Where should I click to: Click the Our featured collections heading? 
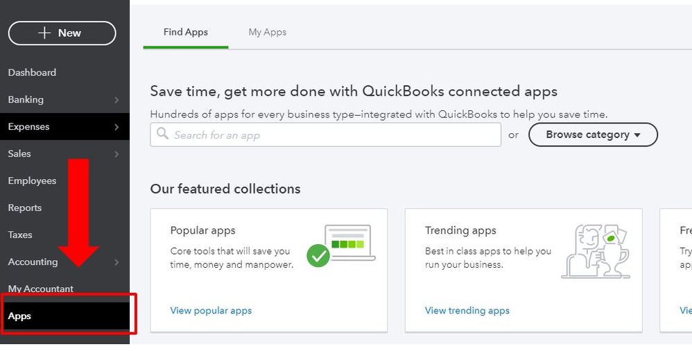point(225,189)
